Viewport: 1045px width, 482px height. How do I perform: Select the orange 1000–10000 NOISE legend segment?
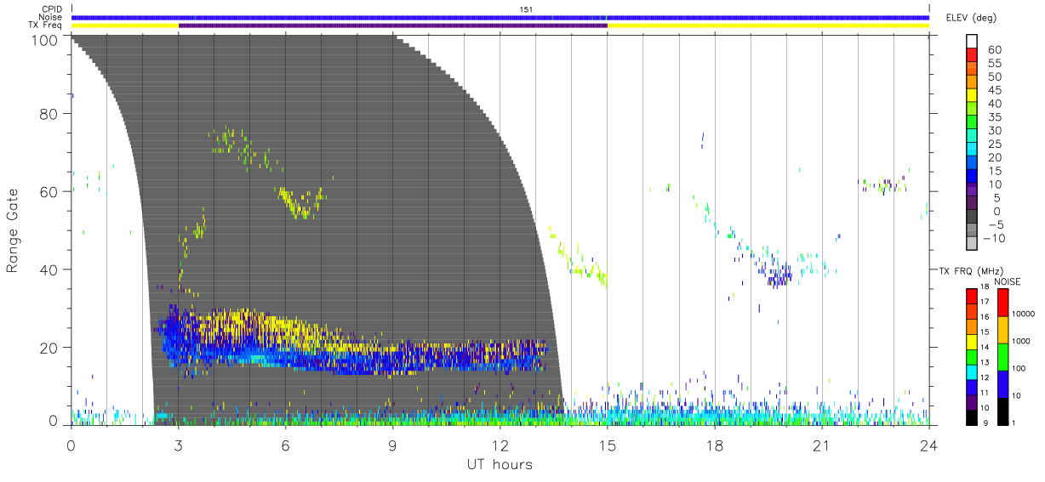(x=1003, y=329)
